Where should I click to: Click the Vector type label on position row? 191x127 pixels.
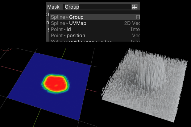(x=136, y=36)
